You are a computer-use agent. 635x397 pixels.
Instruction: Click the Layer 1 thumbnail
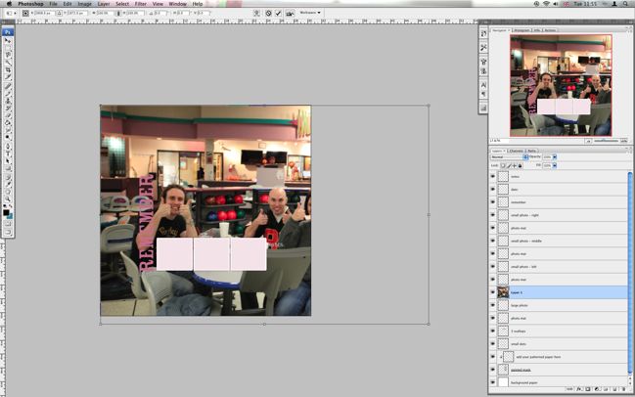tap(503, 292)
